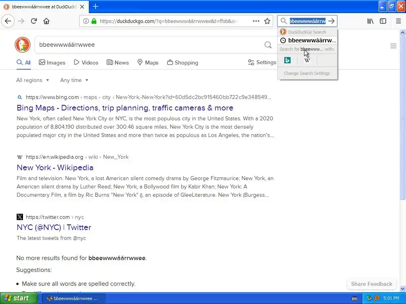Click the en.wikipedia.org result URL
The height and width of the screenshot is (304, 406).
[x=77, y=157]
